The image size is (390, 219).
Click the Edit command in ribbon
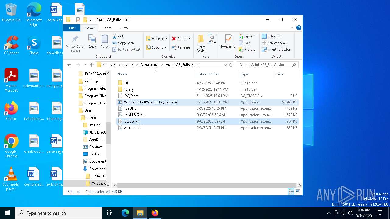click(x=245, y=43)
